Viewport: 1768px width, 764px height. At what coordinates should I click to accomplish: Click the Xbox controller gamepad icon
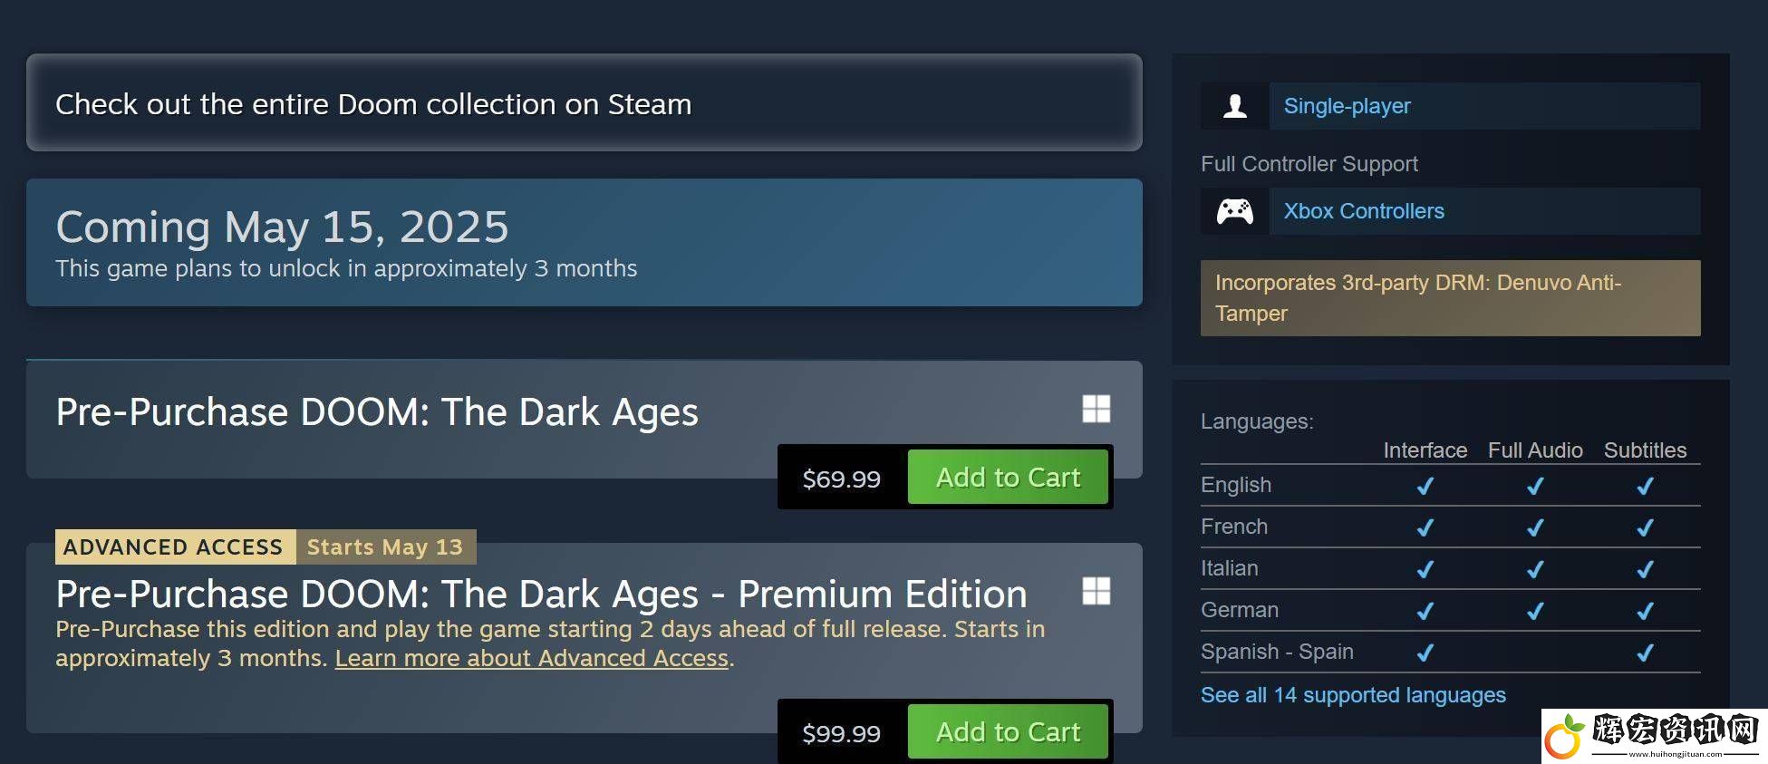point(1234,211)
